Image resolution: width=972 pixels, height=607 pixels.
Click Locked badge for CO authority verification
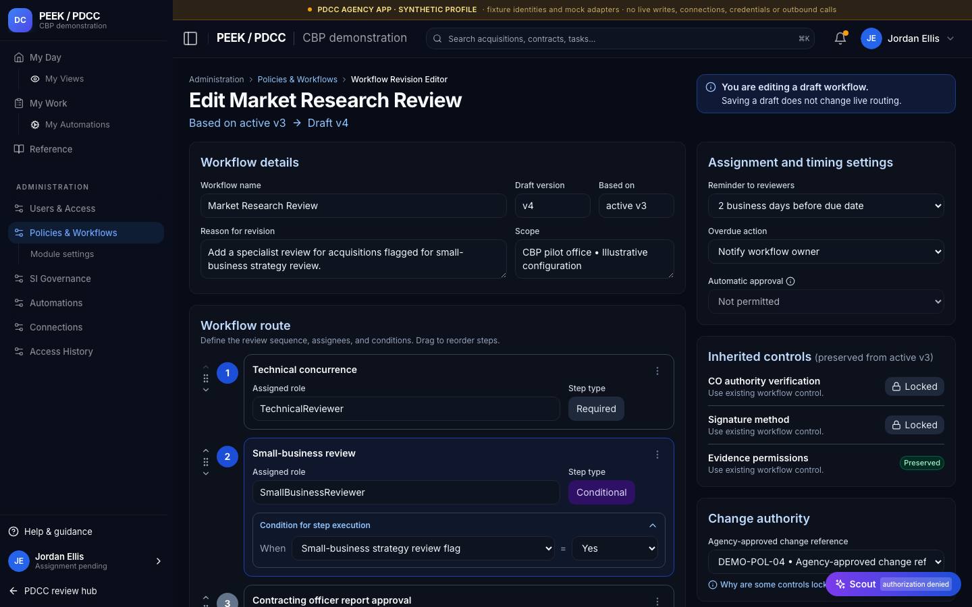[915, 386]
